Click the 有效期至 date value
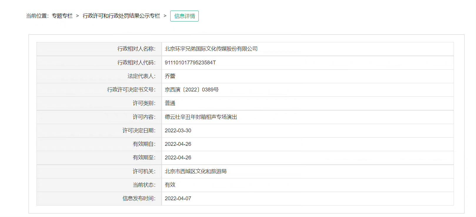Screen dimensions: 476x217 click(178, 158)
